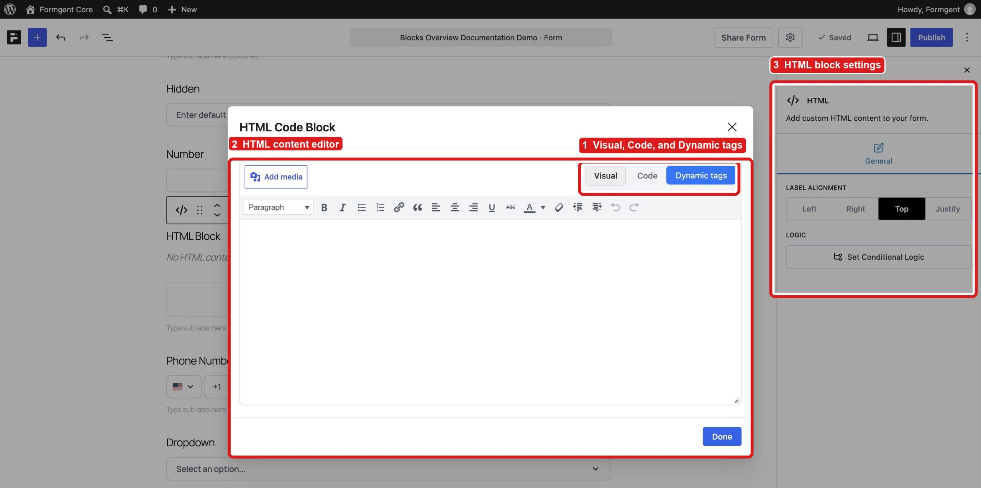This screenshot has height=488, width=981.
Task: Set label alignment to Right
Action: (x=855, y=209)
